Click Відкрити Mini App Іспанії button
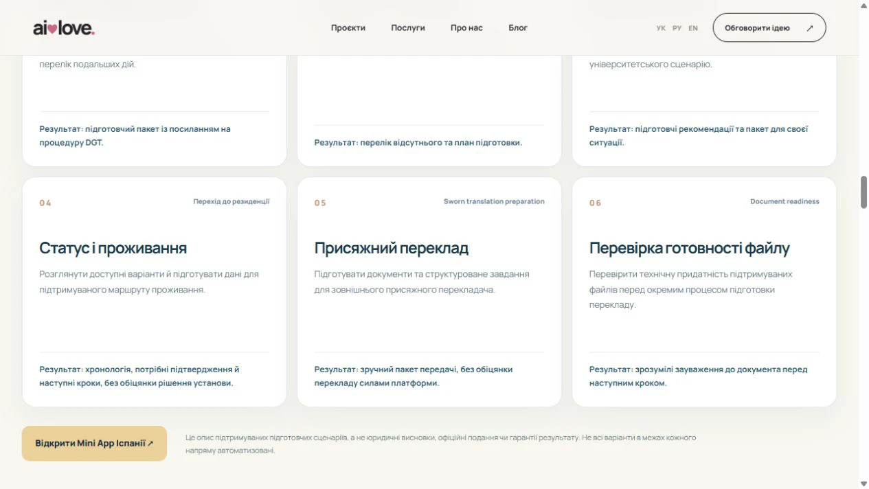The width and height of the screenshot is (869, 489). pyautogui.click(x=94, y=443)
